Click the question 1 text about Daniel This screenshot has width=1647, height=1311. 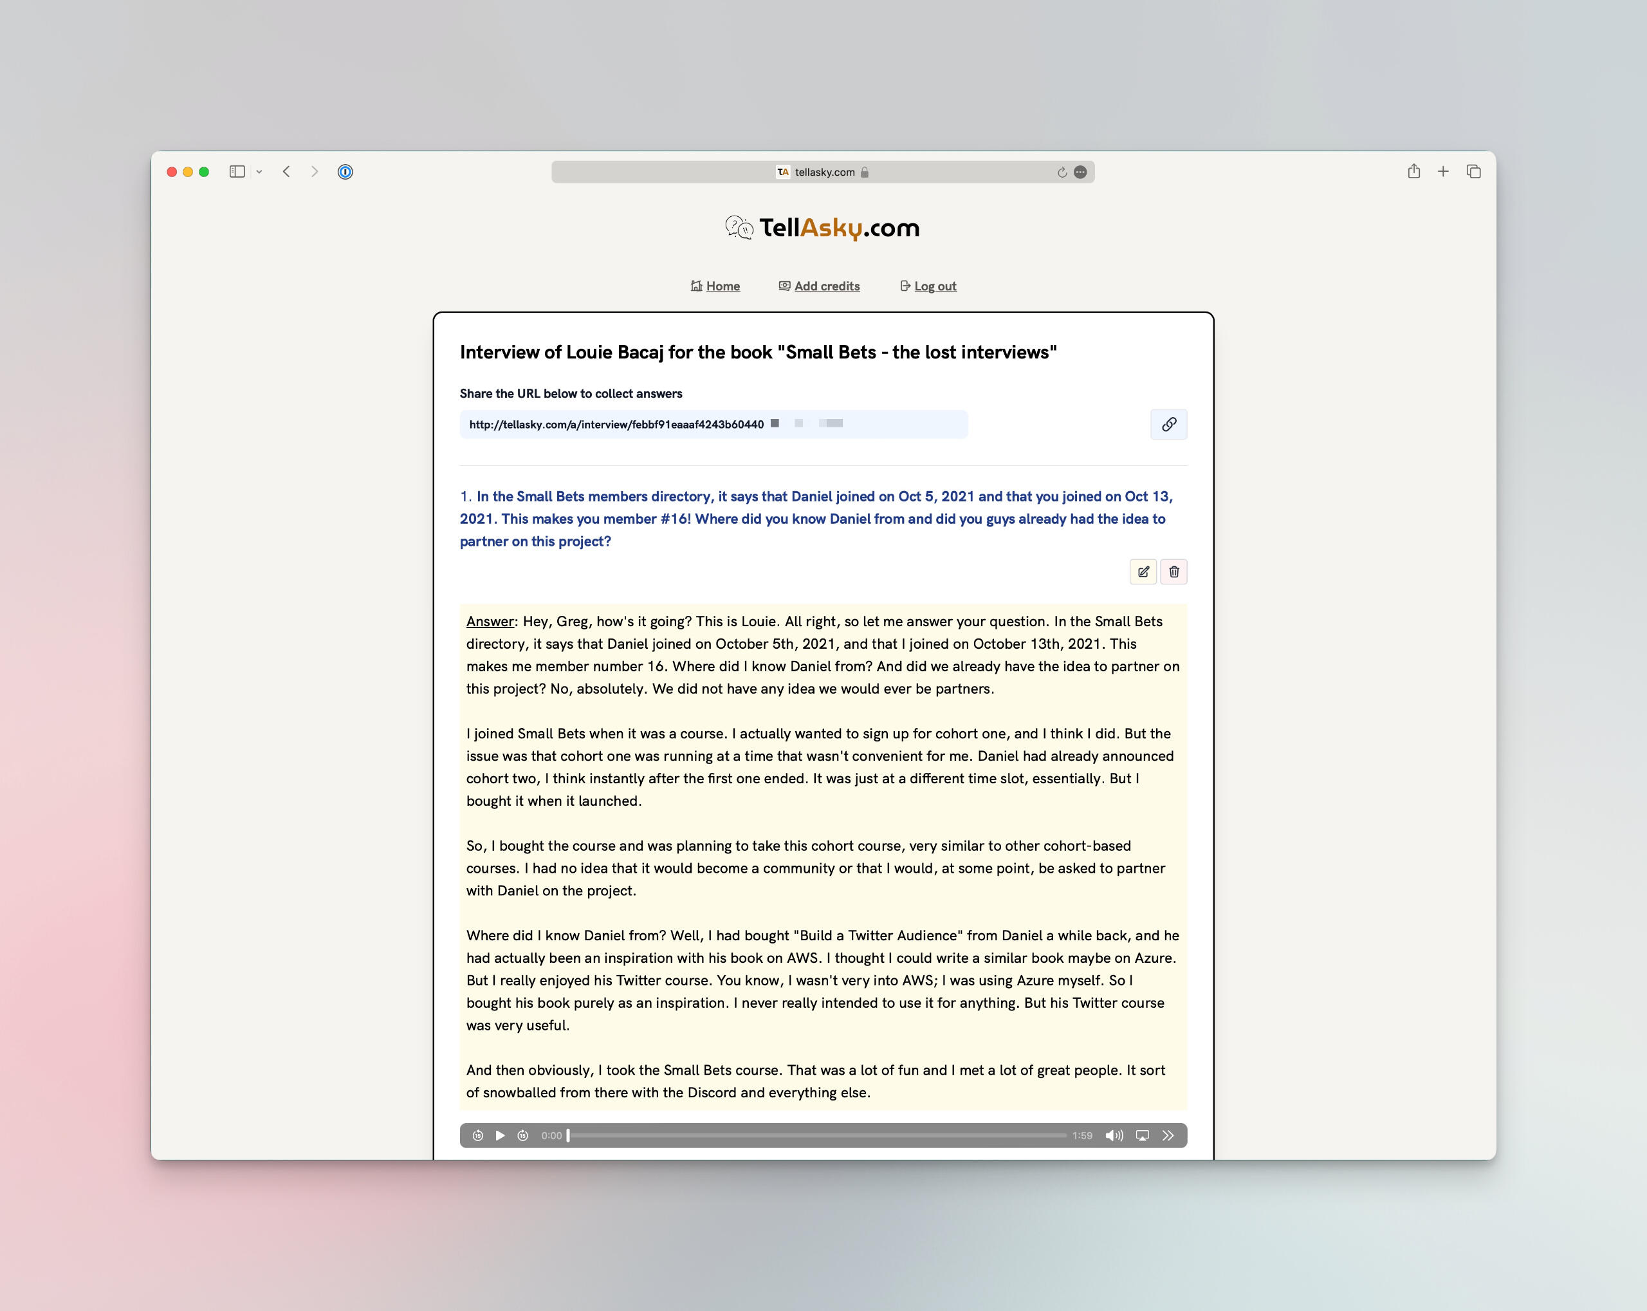coord(816,519)
